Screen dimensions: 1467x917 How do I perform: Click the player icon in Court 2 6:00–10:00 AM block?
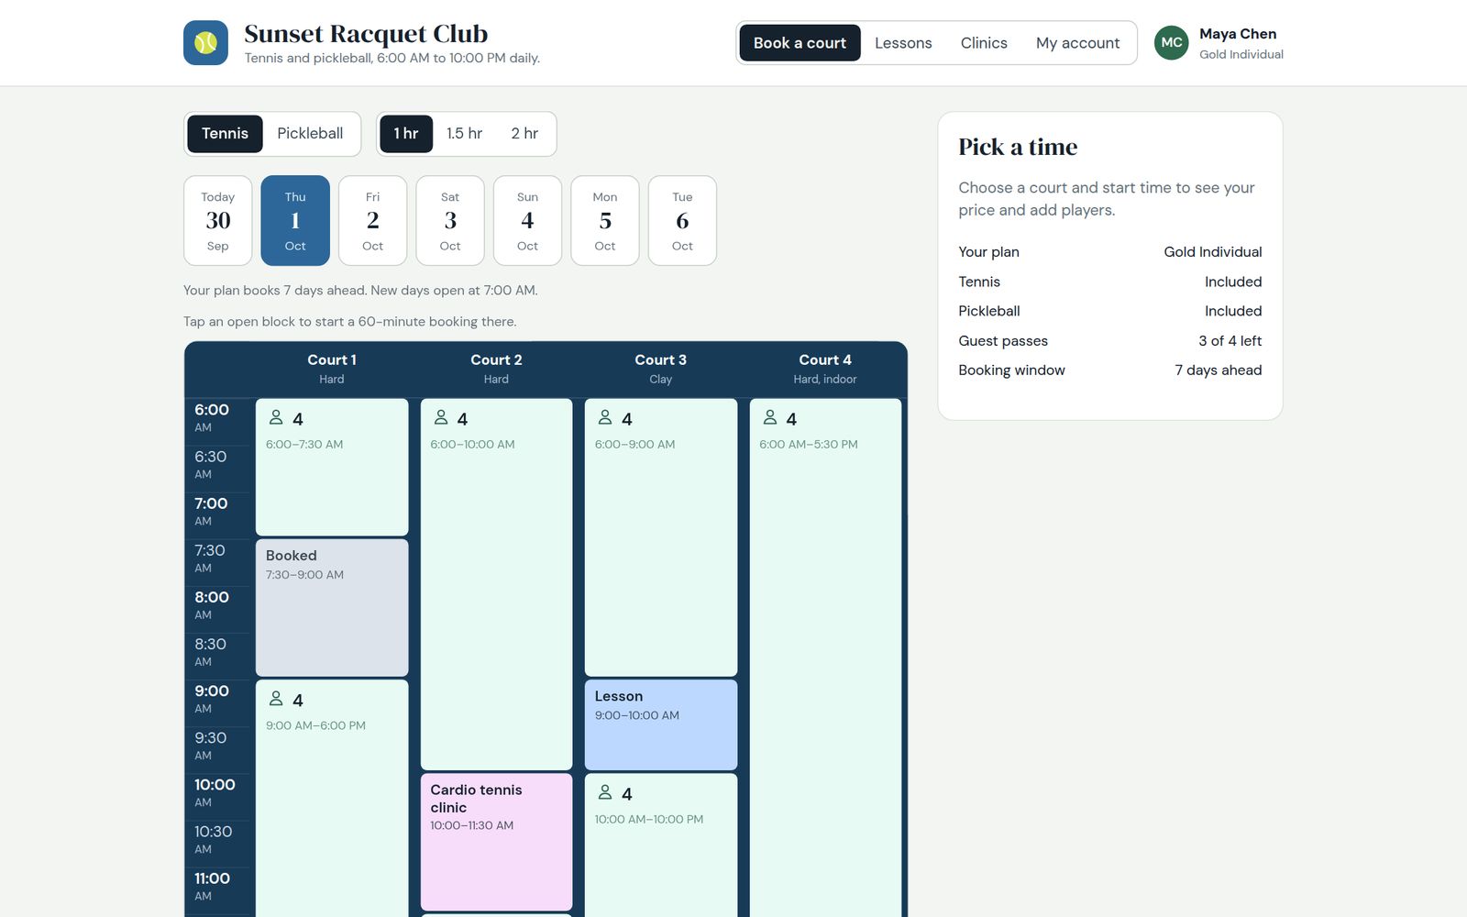441,417
